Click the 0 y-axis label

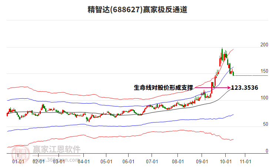coord(267,151)
